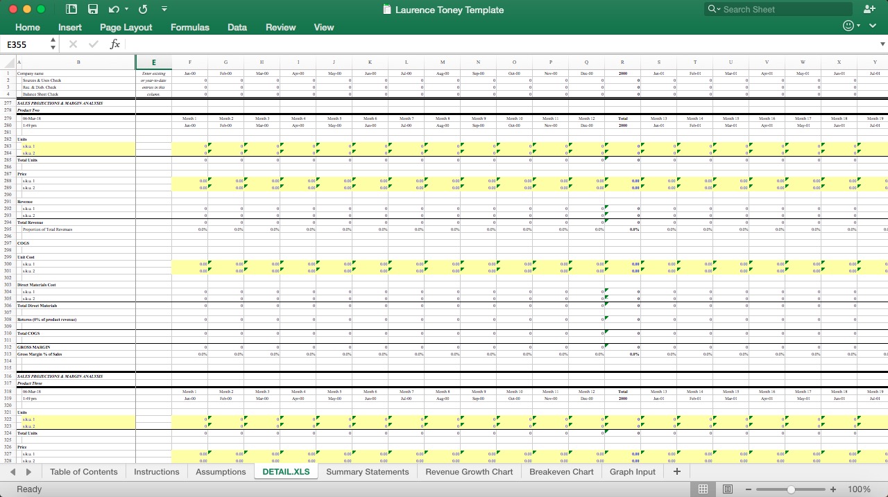This screenshot has height=497, width=888.
Task: Open the feedback smiley icon
Action: click(x=848, y=25)
